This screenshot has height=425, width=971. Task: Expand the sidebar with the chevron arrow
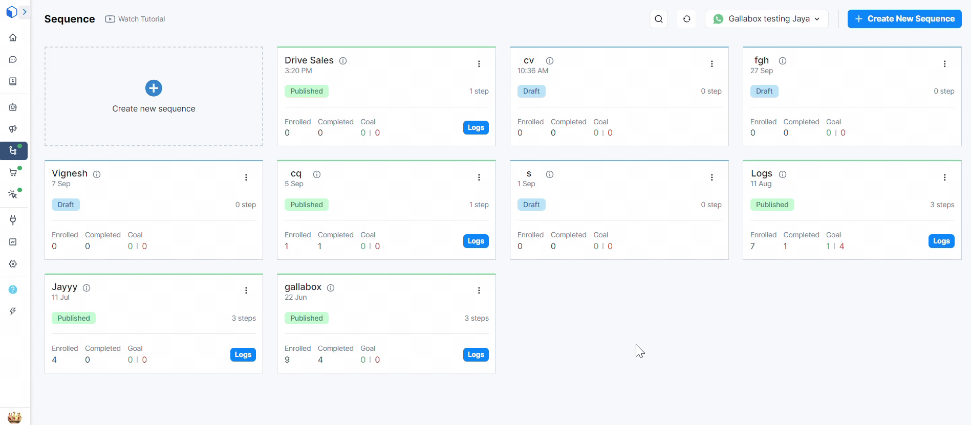coord(24,12)
